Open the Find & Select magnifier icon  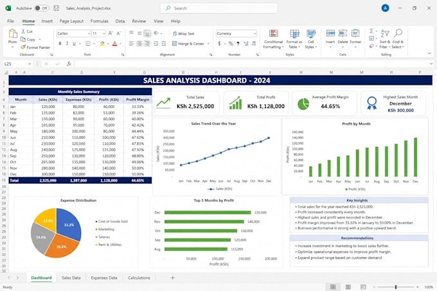coord(398,33)
